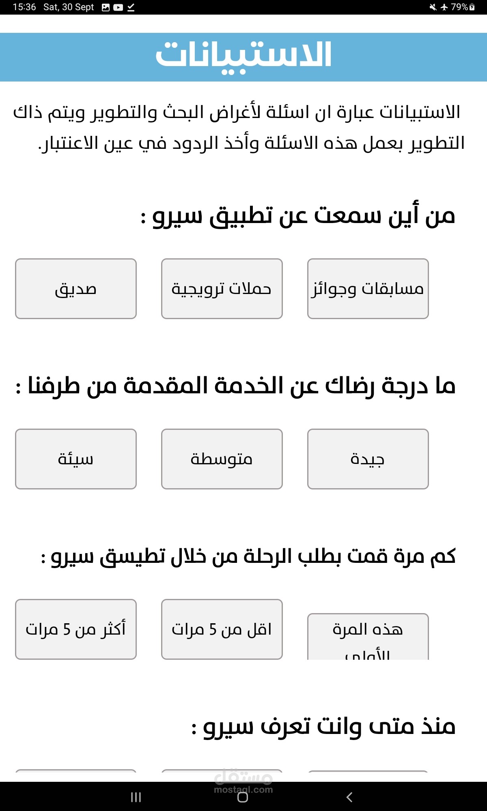Tap the YouTube notification icon in status bar
This screenshot has width=487, height=811.
click(x=118, y=7)
